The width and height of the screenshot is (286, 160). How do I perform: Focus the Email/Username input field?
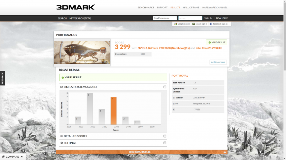pos(165,18)
